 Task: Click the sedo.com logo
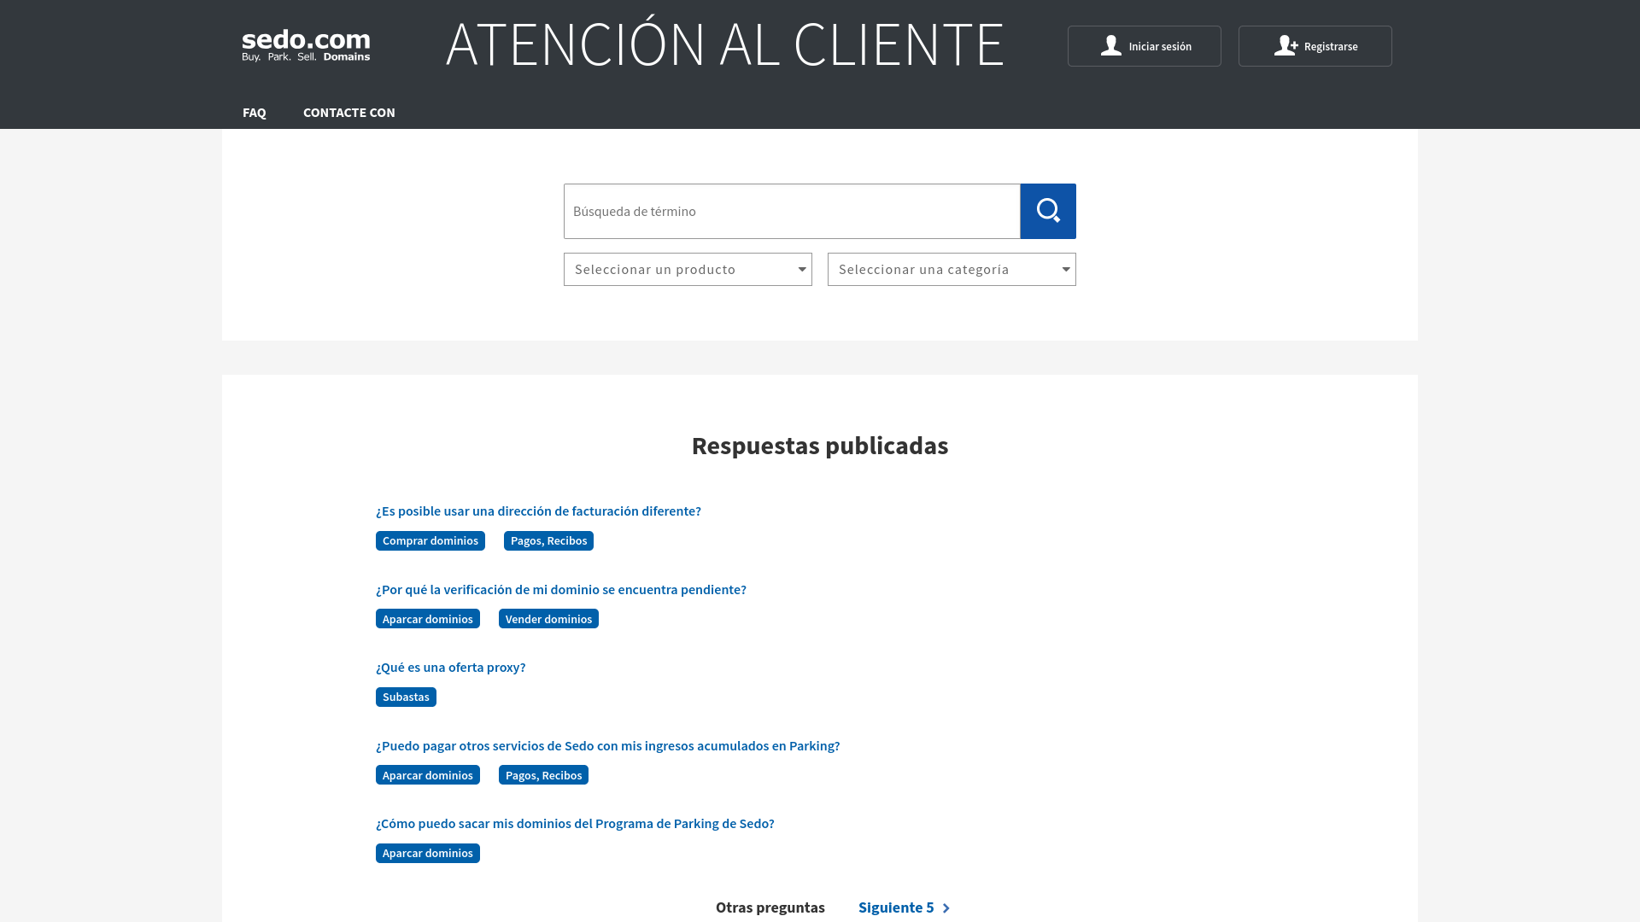tap(306, 45)
